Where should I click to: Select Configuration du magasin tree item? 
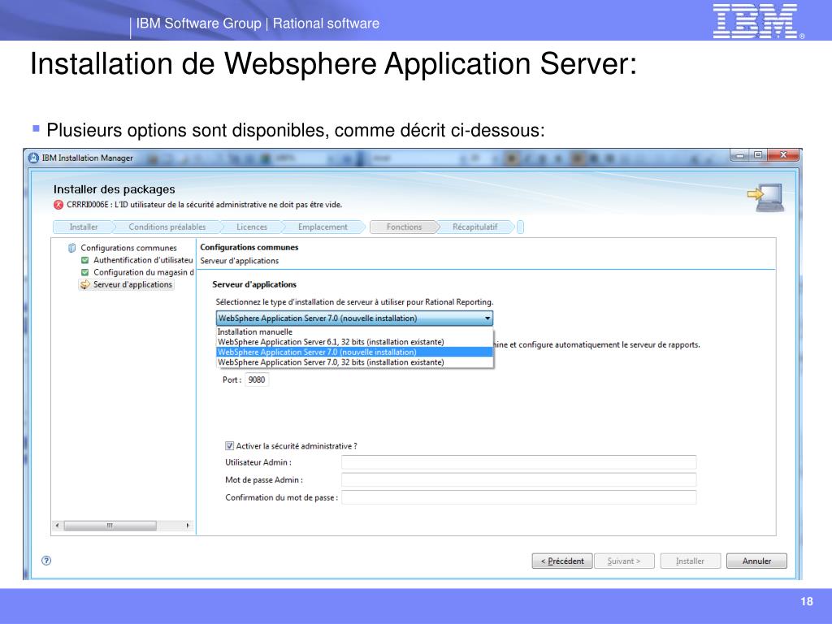click(x=144, y=272)
